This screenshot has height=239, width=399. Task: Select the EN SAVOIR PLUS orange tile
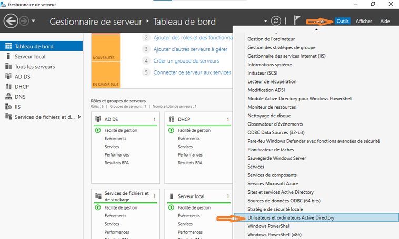106,75
